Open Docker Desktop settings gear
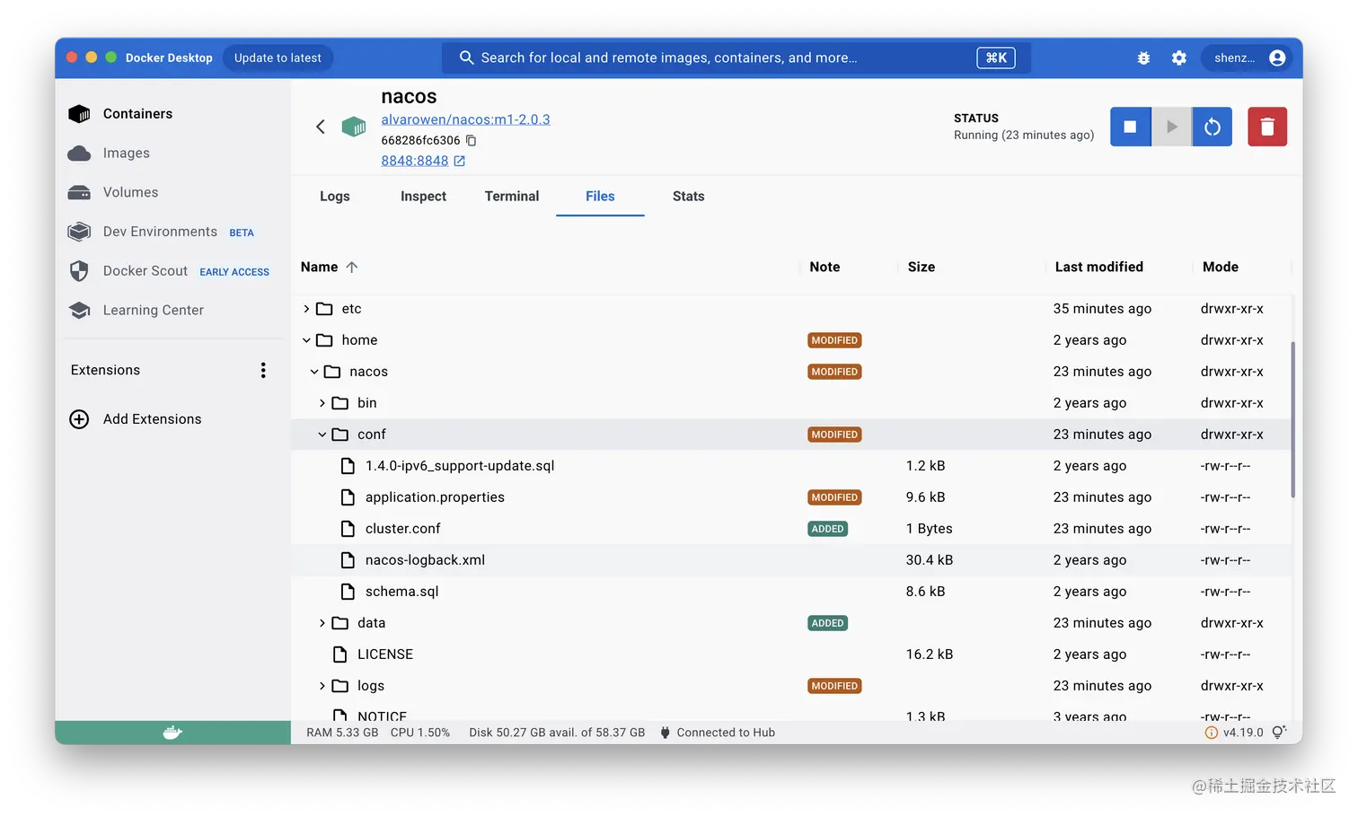Screen dimensions: 1358x817 tap(1179, 57)
